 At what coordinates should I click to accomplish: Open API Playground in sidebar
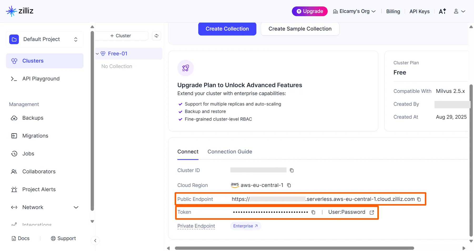[41, 79]
